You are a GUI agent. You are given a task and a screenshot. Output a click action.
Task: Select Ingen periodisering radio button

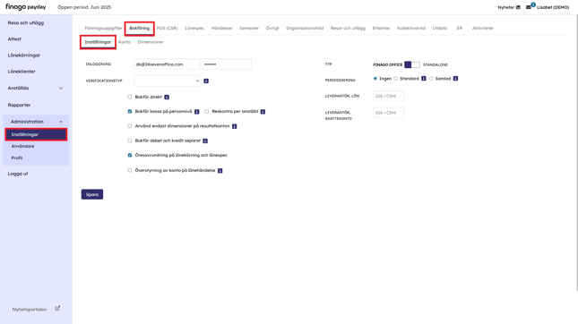click(375, 79)
